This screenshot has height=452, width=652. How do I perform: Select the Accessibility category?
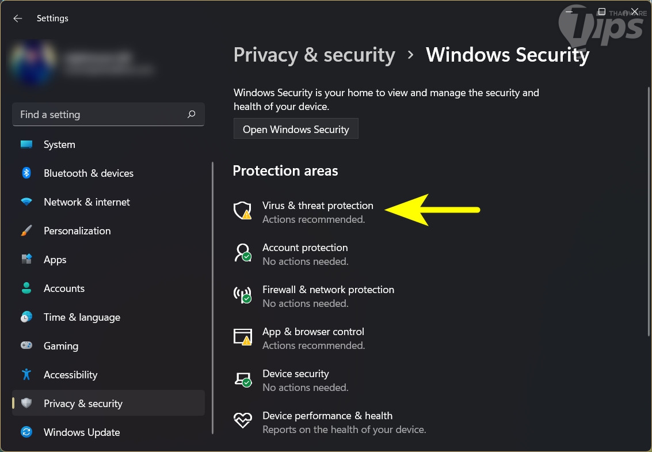[x=70, y=375]
